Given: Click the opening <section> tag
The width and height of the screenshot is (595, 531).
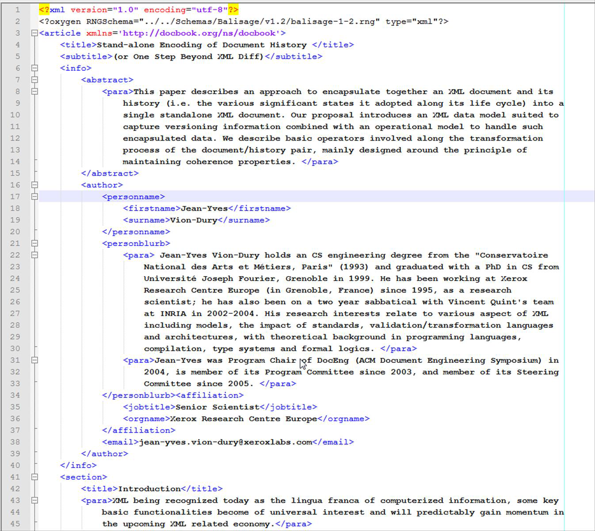Looking at the screenshot, I should [x=84, y=477].
